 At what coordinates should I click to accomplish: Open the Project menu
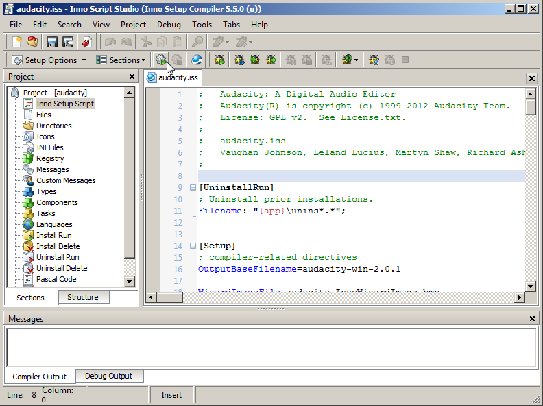point(133,25)
